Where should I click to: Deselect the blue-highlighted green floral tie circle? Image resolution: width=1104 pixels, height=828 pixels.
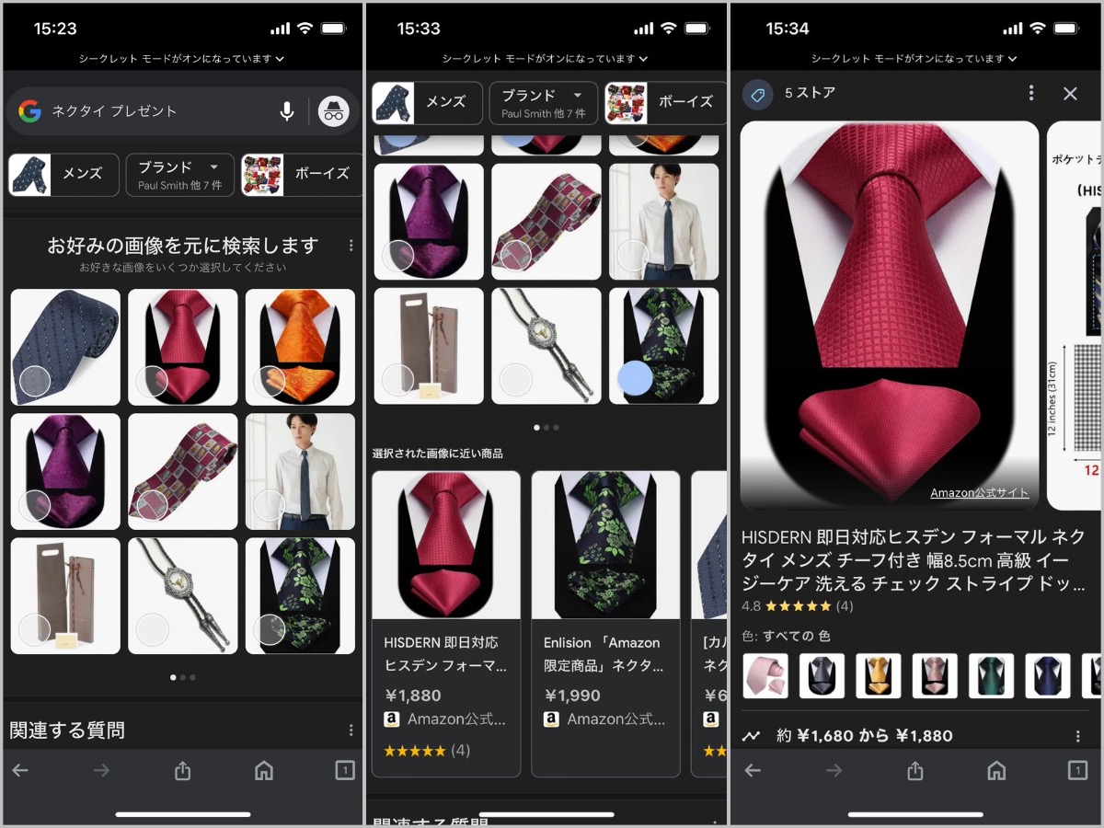tap(635, 378)
